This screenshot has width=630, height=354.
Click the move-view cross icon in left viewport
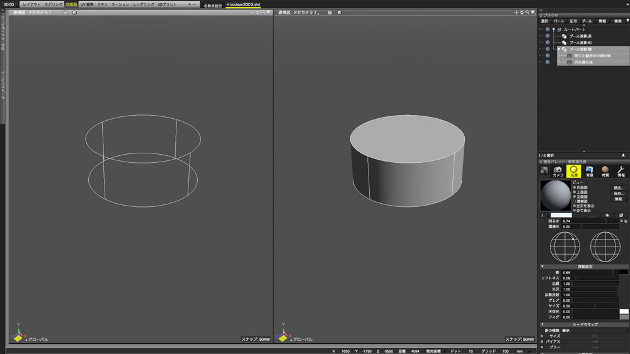point(252,13)
